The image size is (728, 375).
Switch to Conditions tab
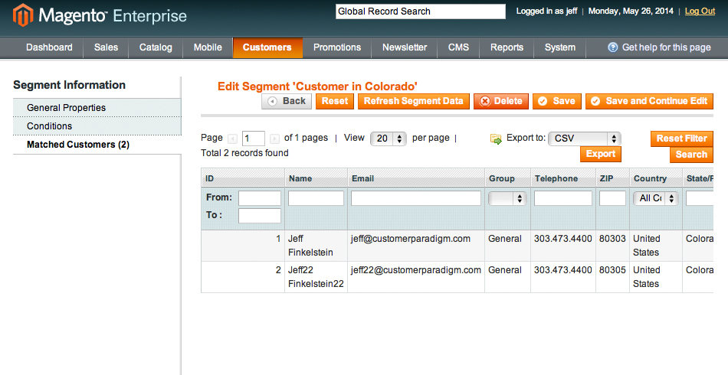(x=97, y=126)
